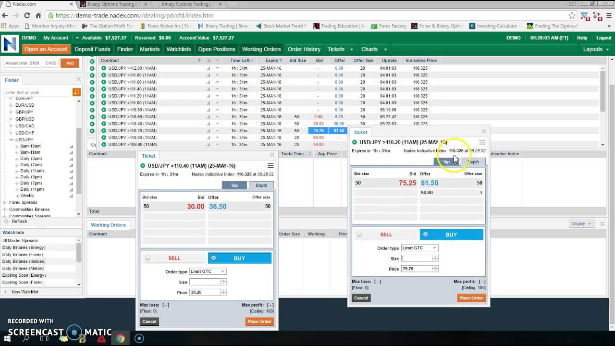The height and width of the screenshot is (346, 615).
Task: Click the Logout link
Action: [x=603, y=38]
